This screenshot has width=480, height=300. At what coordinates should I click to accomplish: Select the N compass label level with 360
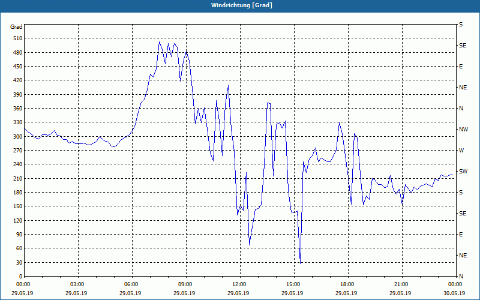461,109
